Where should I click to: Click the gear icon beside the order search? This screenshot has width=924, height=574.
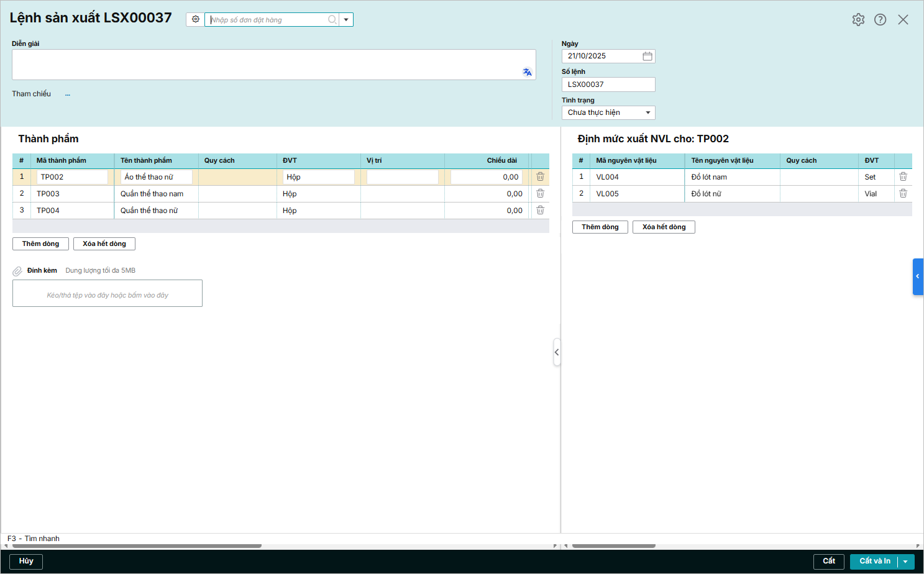[x=195, y=19]
